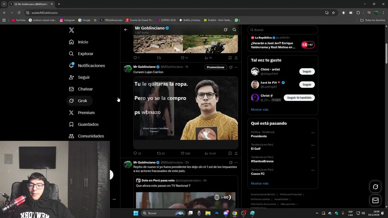Follow Chimi - artist
388x218 pixels.
(307, 71)
